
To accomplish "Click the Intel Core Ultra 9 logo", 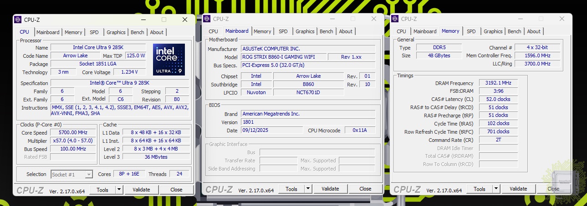I will pos(169,59).
